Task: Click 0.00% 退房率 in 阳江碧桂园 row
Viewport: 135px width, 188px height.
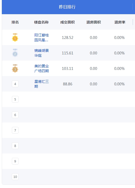Action: [120, 38]
